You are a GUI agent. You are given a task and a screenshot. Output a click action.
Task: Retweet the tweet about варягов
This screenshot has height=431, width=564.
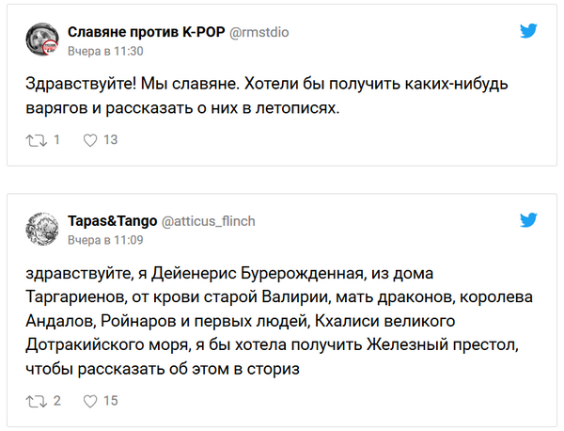point(35,140)
